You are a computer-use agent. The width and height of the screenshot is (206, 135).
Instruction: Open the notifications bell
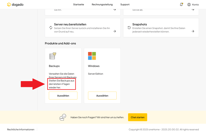(181, 4)
